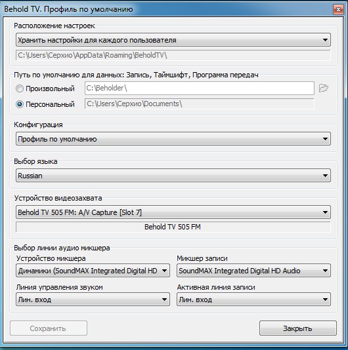The image size is (348, 350).
Task: Click the browse folder icon next to C:\Beholder\
Action: tap(324, 88)
